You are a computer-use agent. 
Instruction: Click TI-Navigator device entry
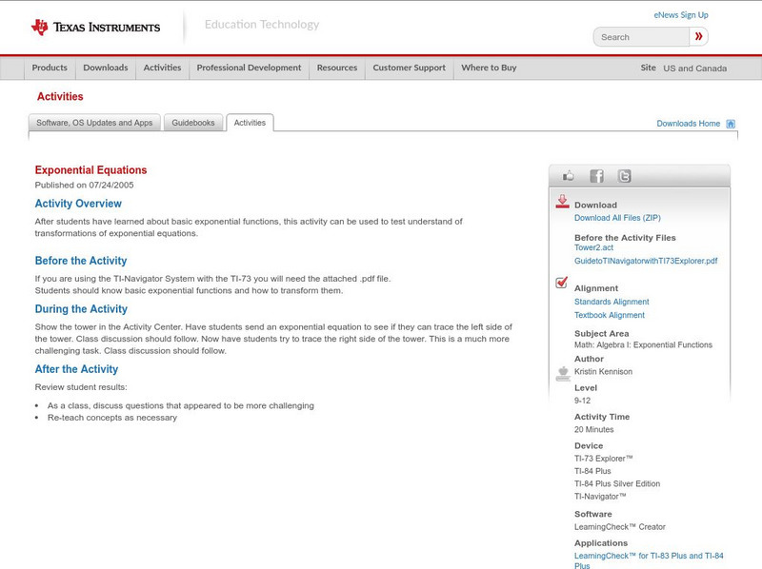coord(600,496)
